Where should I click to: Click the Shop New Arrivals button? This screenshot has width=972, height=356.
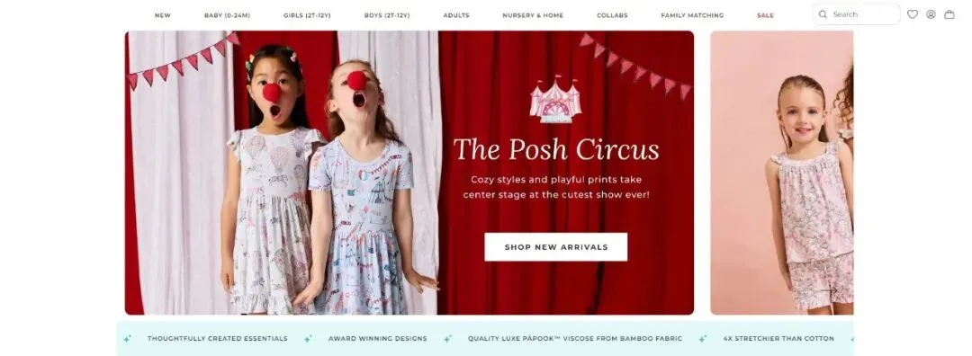555,247
